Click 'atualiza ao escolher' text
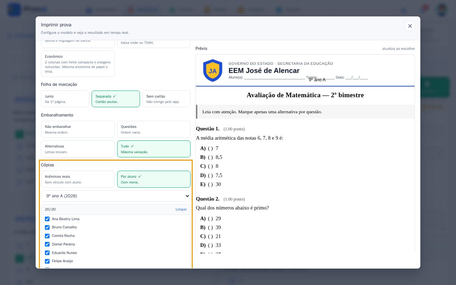Image resolution: width=456 pixels, height=285 pixels. (x=399, y=48)
